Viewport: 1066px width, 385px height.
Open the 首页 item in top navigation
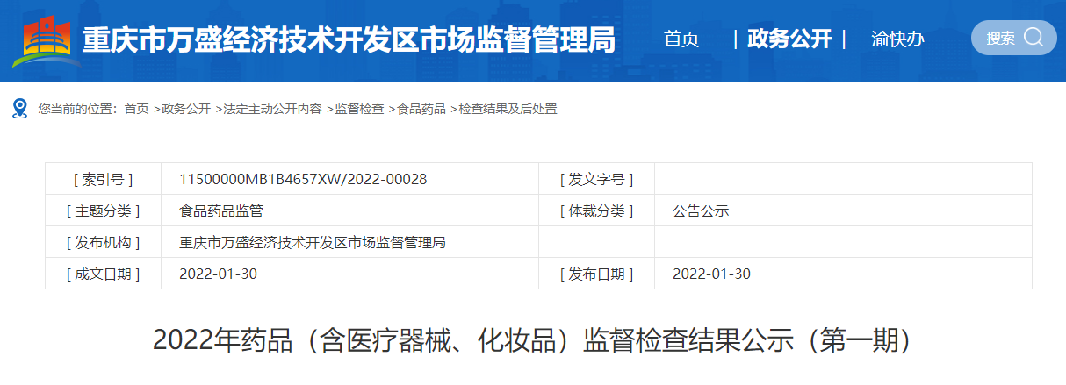click(681, 39)
